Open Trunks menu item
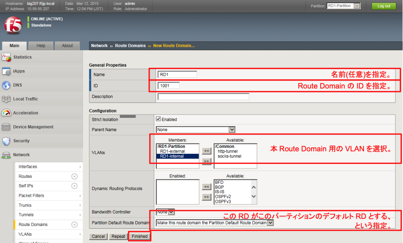This screenshot has width=403, height=243. click(25, 205)
